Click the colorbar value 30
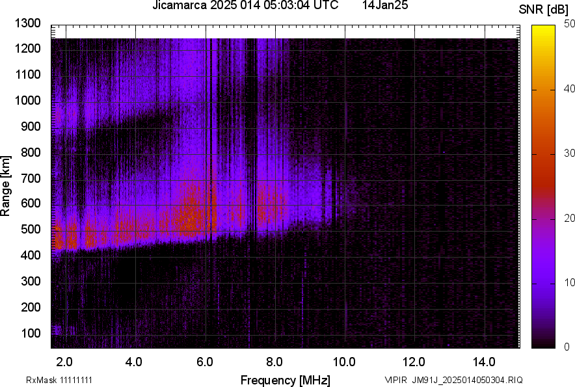The width and height of the screenshot is (575, 387). pyautogui.click(x=569, y=153)
